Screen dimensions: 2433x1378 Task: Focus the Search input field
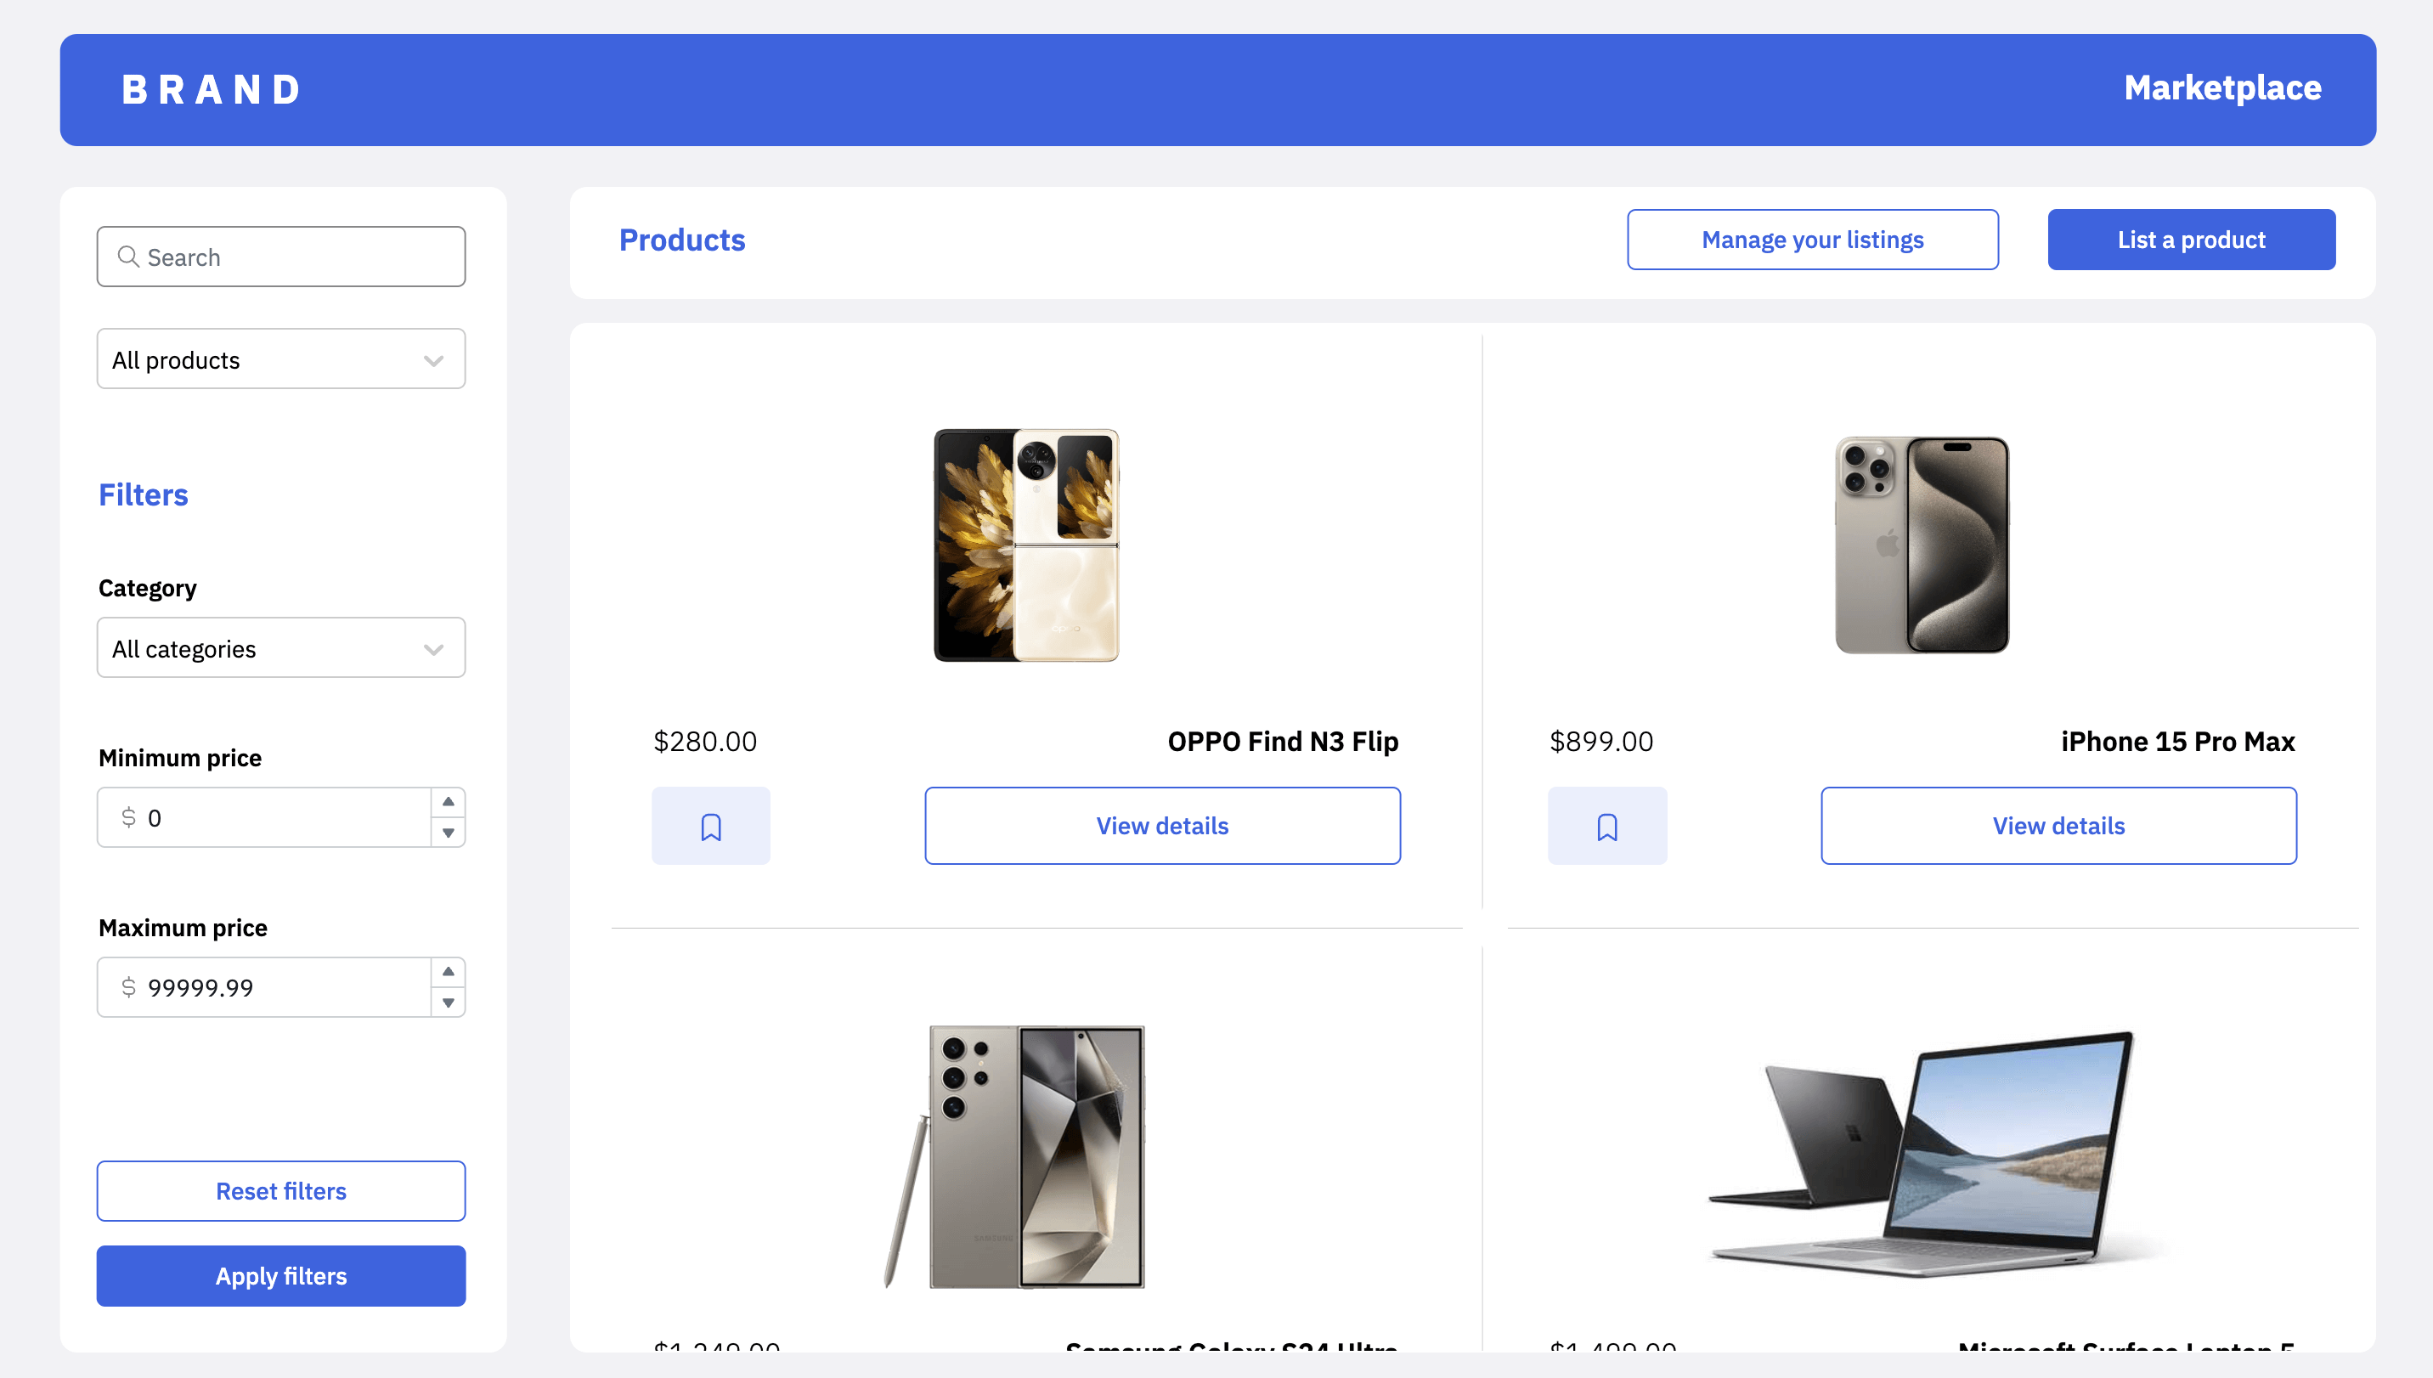pyautogui.click(x=281, y=257)
